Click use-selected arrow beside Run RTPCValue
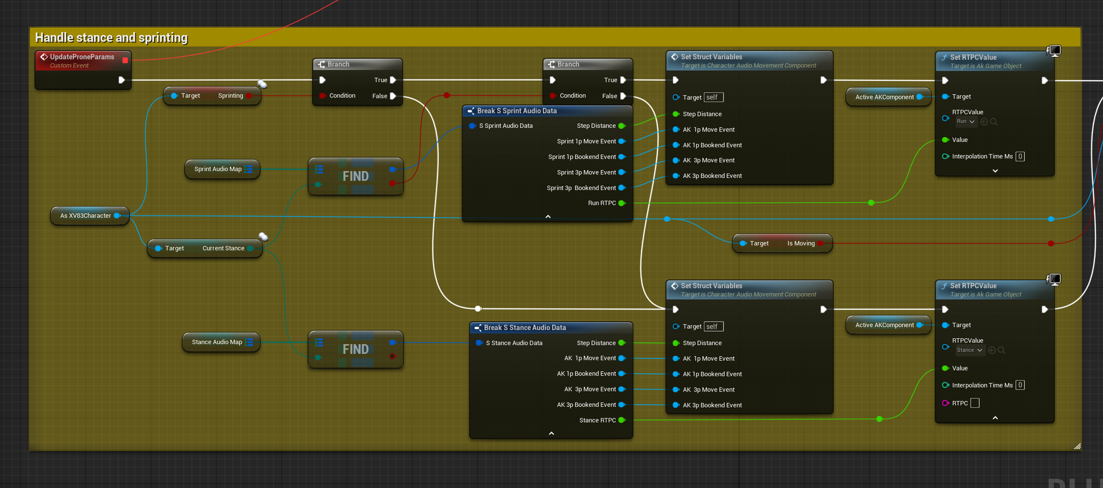The width and height of the screenshot is (1103, 488). pos(984,122)
